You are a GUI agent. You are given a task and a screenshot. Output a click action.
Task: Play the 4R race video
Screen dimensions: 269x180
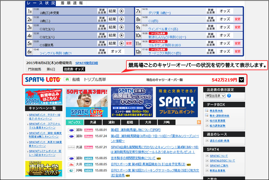tap(121, 35)
